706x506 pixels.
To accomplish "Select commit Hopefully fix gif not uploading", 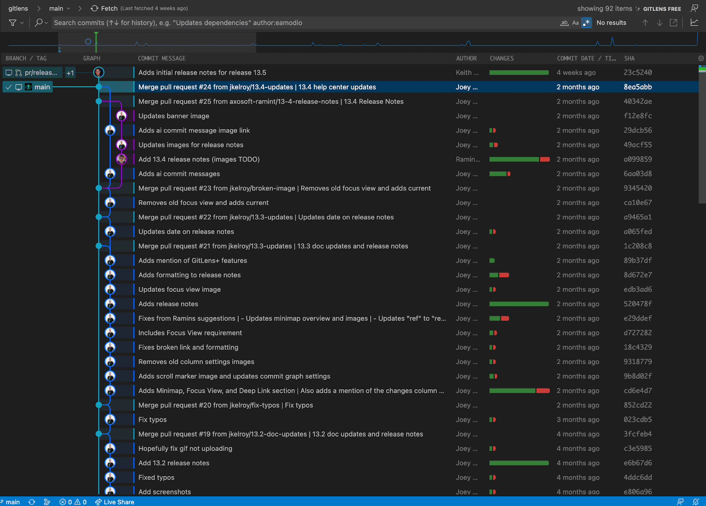I will (185, 448).
